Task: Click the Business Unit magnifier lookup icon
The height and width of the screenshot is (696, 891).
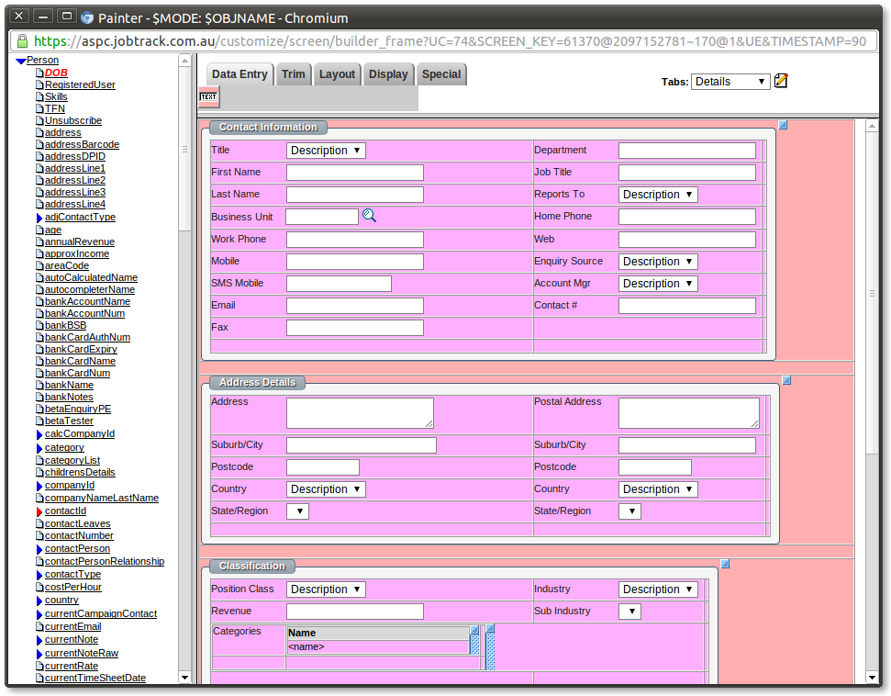Action: pos(369,216)
